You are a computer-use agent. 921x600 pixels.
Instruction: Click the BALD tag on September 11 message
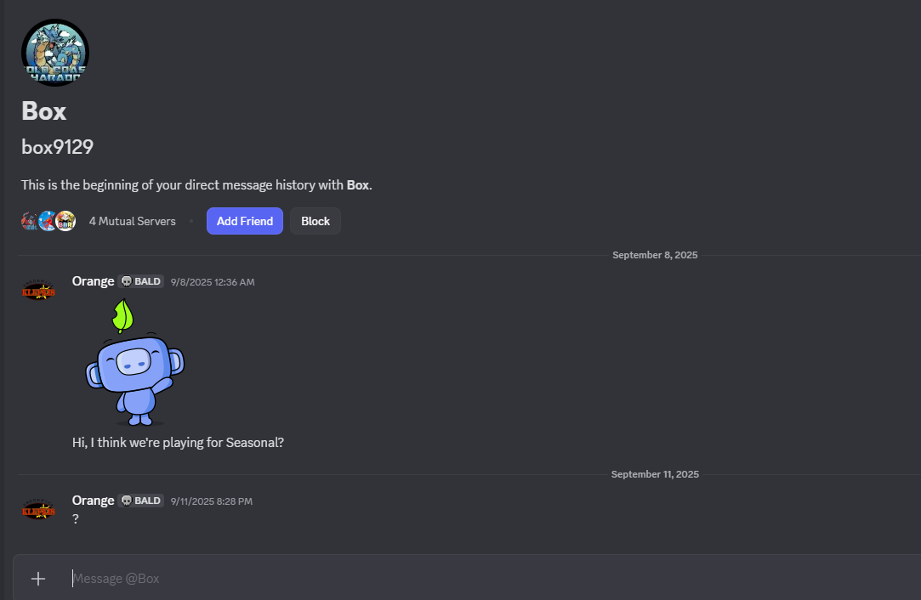[141, 501]
